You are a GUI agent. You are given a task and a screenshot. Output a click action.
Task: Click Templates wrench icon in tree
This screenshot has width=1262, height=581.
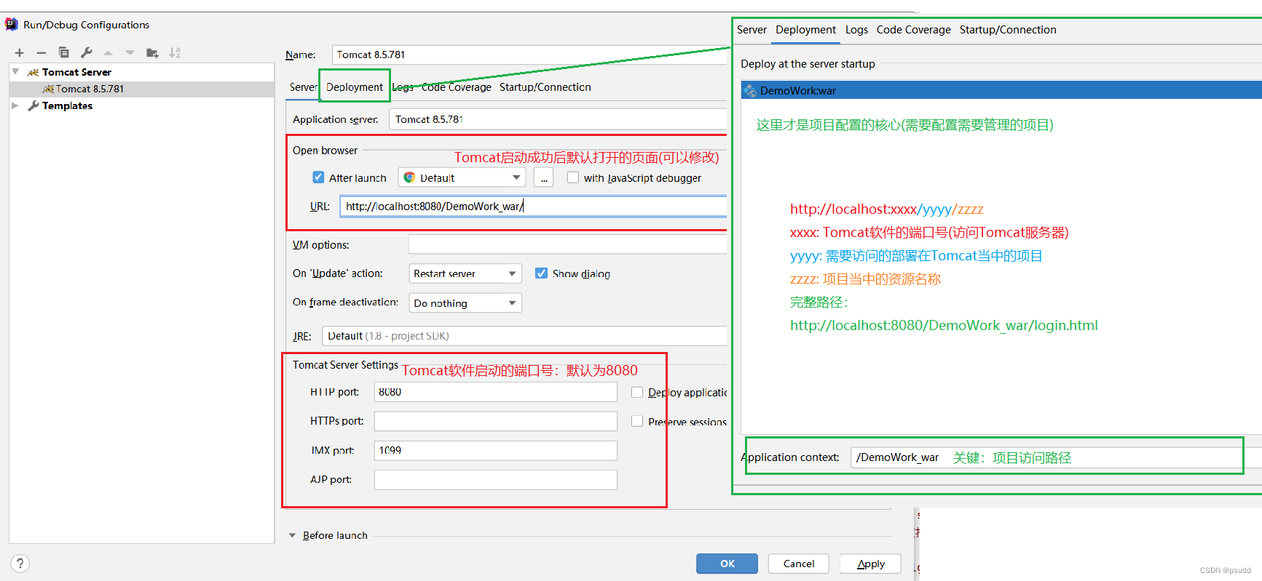point(33,105)
